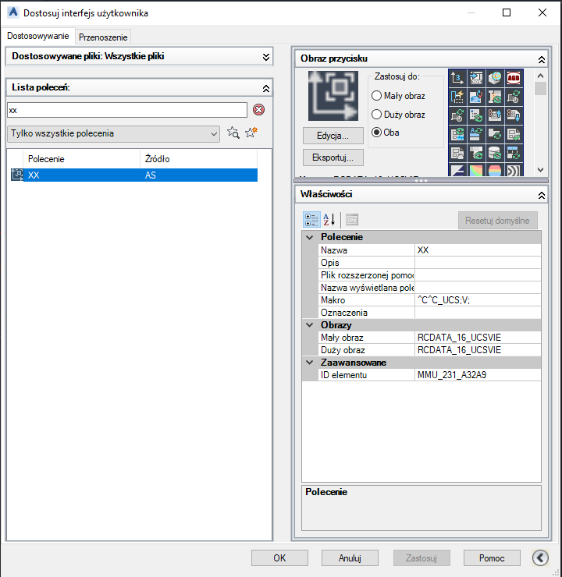
Task: Select the I-beam with green refresh icon
Action: point(495,97)
